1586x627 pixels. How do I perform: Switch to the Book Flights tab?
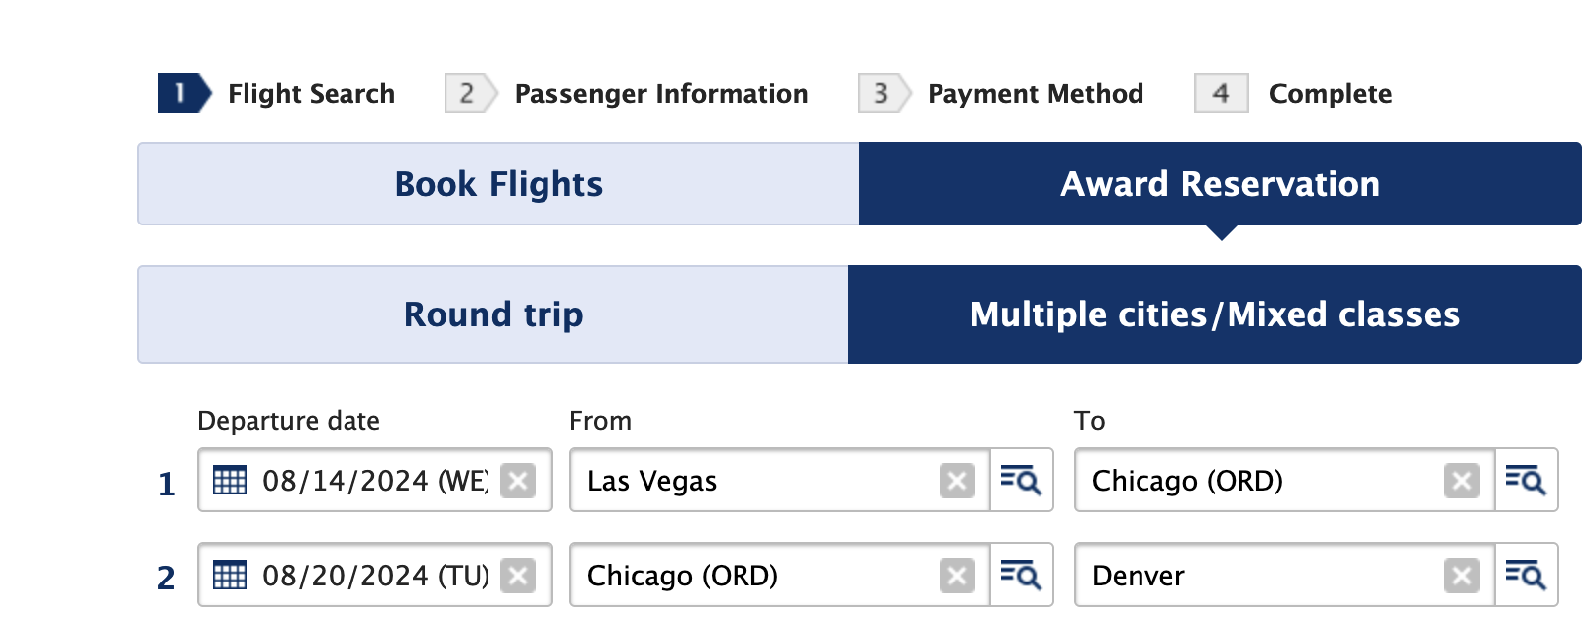(x=498, y=184)
